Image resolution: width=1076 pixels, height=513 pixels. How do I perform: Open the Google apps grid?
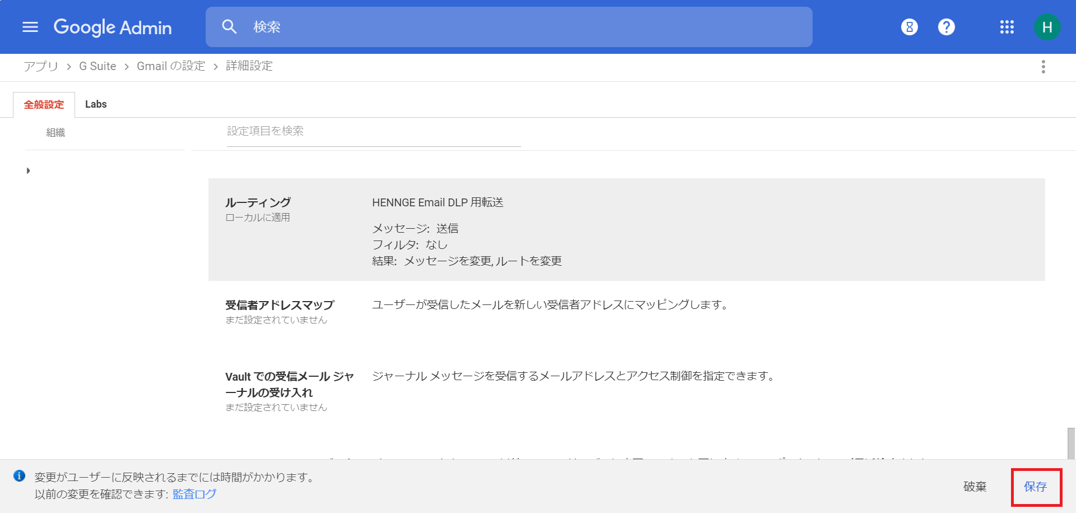1007,27
